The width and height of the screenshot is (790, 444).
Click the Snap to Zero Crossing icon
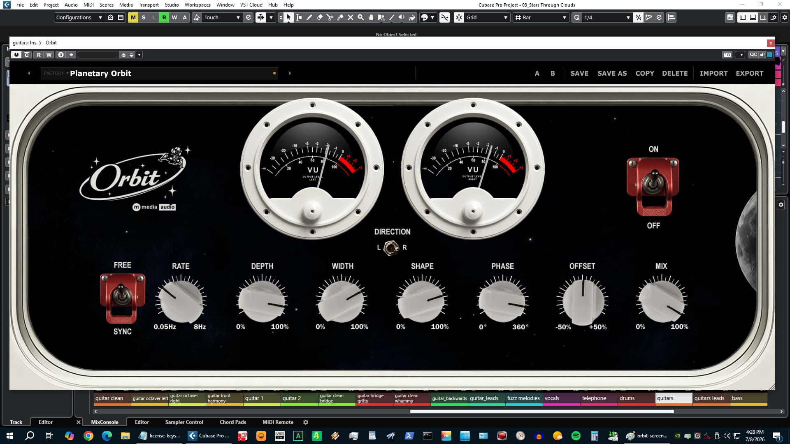445,17
